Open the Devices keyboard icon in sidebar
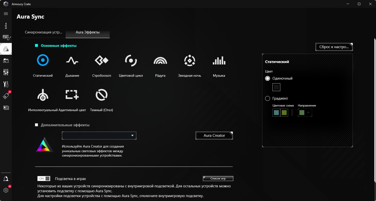Image resolution: width=376 pixels, height=201 pixels. point(6,37)
